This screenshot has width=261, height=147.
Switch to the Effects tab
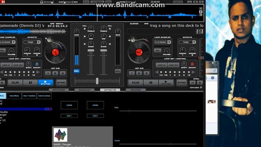click(110, 90)
